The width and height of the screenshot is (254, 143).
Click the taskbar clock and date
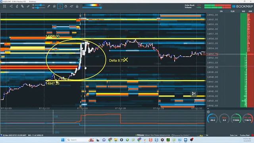246,140
